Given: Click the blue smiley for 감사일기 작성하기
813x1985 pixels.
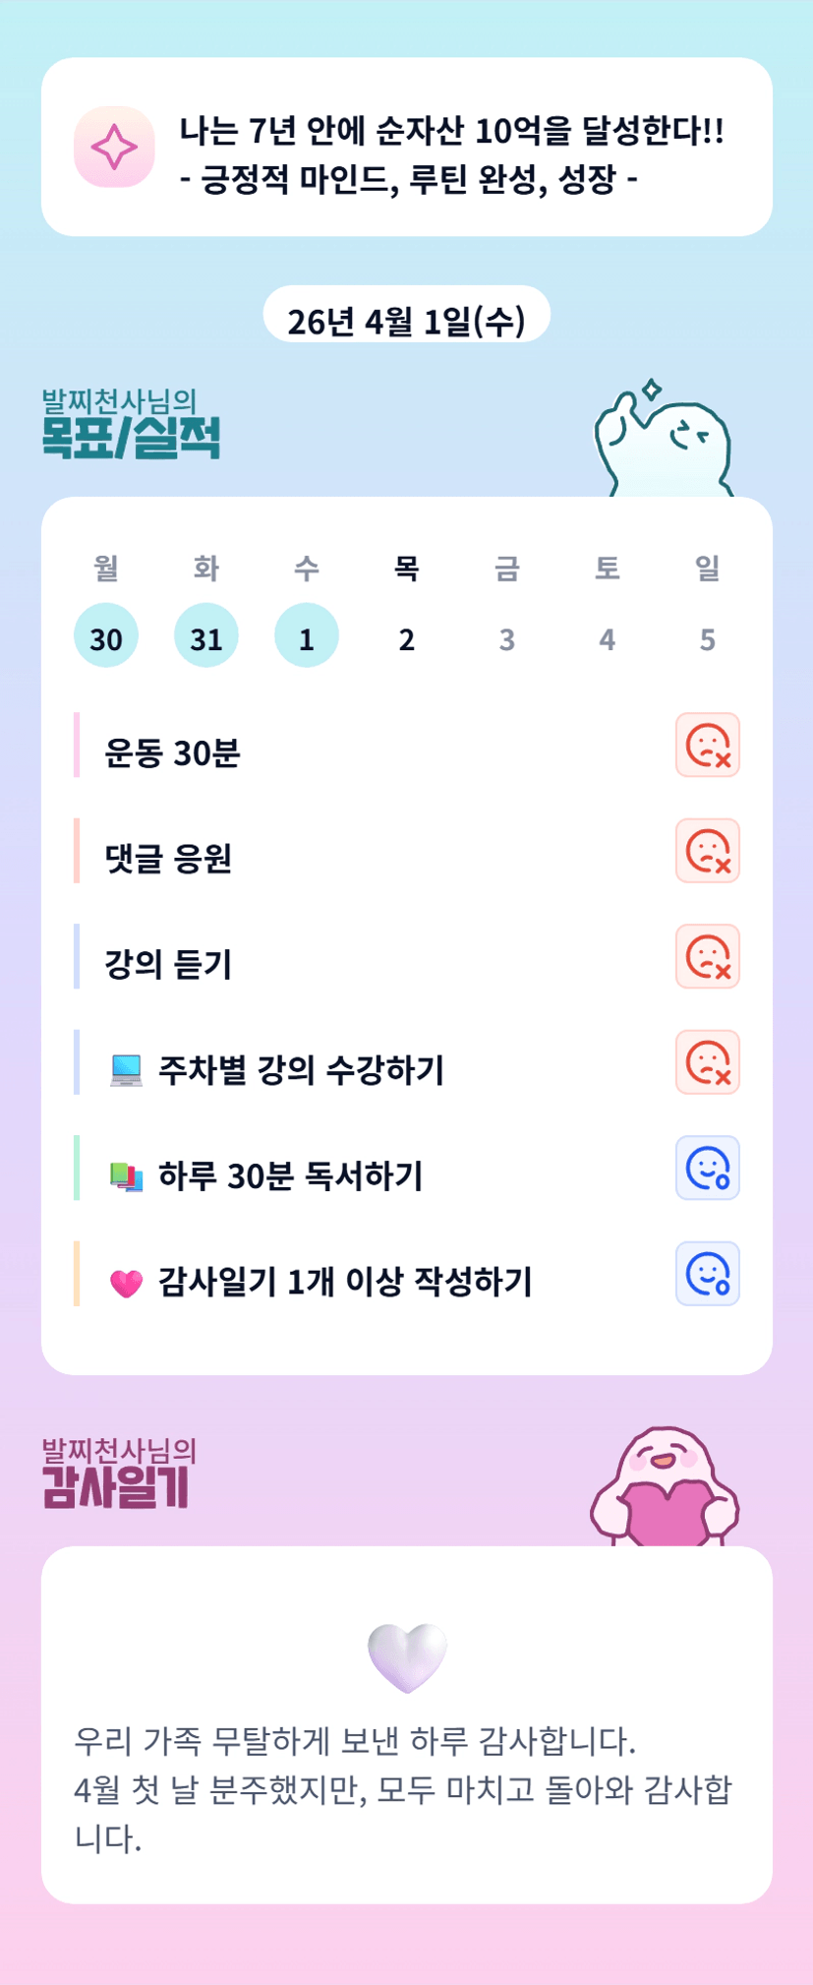Looking at the screenshot, I should (707, 1274).
